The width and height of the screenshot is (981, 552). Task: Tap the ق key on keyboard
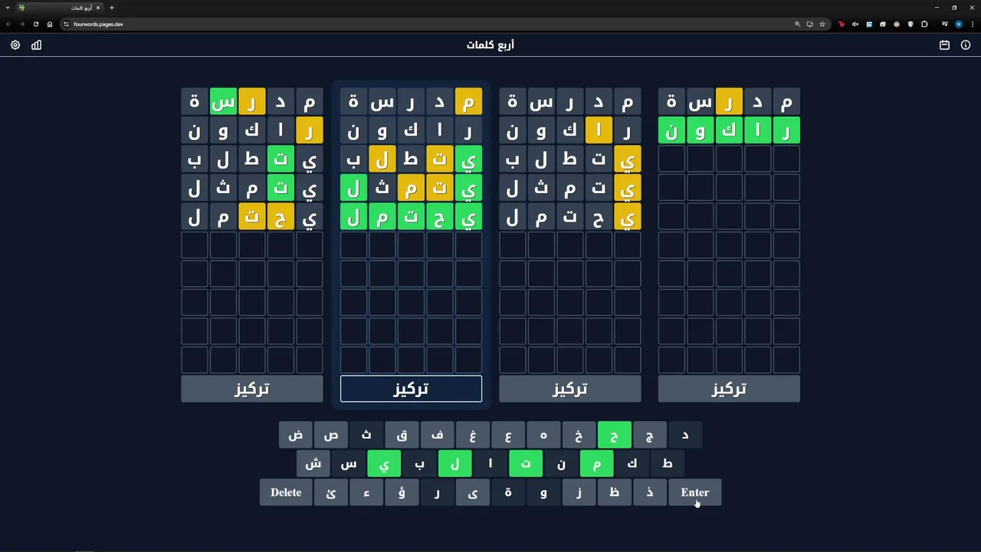(402, 435)
